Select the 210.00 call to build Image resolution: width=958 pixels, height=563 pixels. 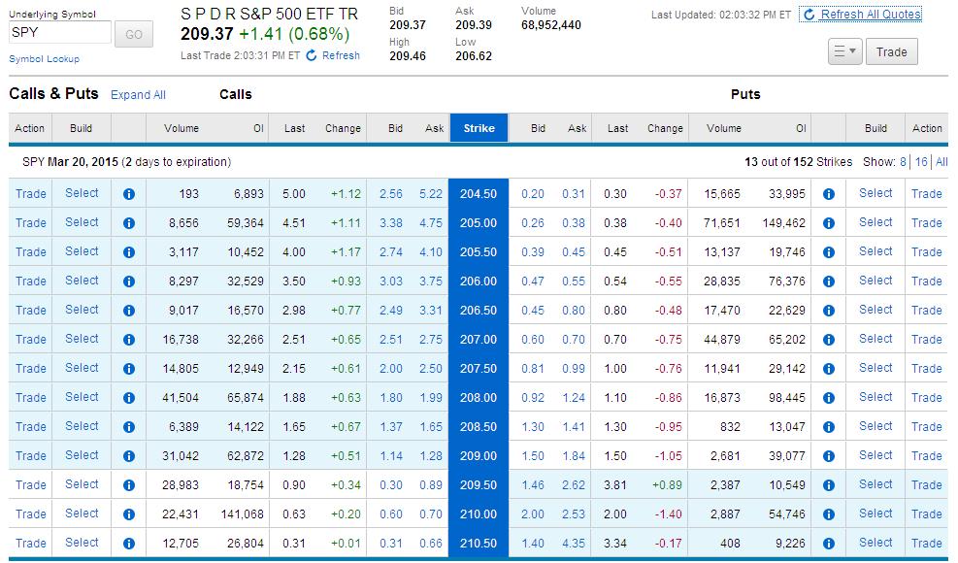coord(82,513)
